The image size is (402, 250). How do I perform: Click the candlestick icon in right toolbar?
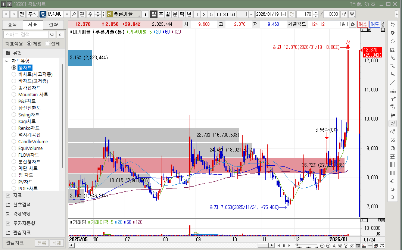click(393, 115)
